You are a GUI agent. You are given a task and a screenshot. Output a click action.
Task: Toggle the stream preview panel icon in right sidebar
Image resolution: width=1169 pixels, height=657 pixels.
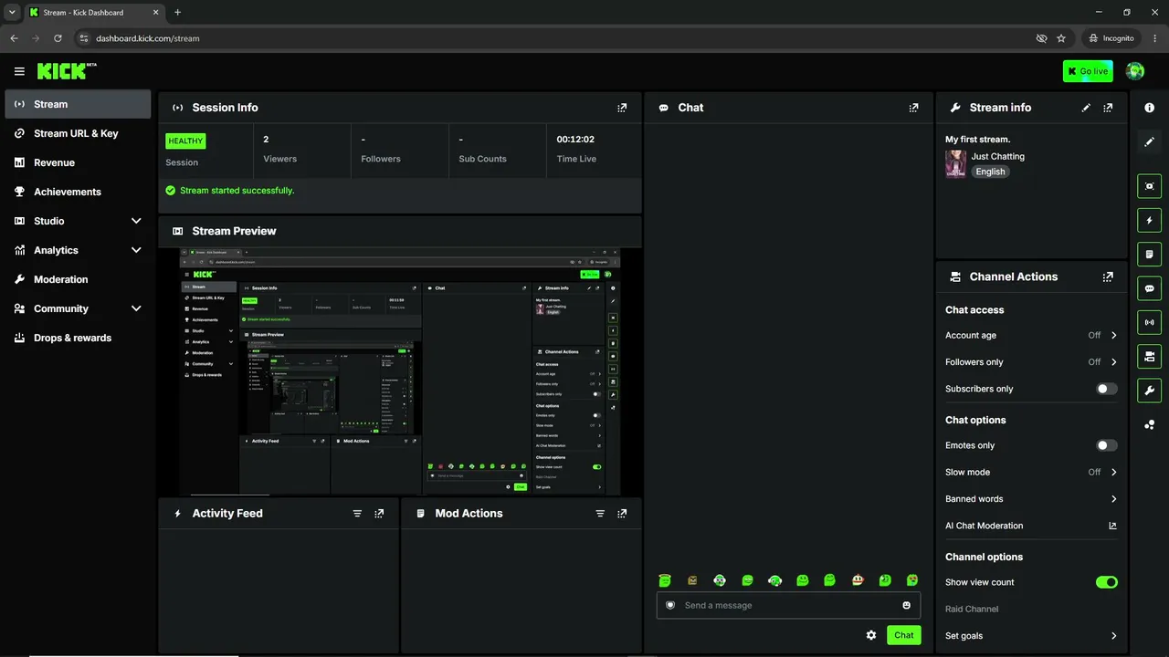tap(1149, 186)
